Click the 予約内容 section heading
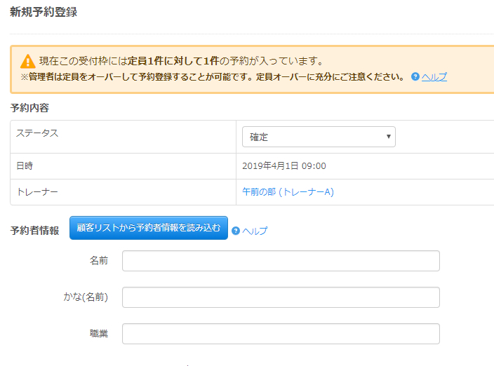 pyautogui.click(x=29, y=108)
